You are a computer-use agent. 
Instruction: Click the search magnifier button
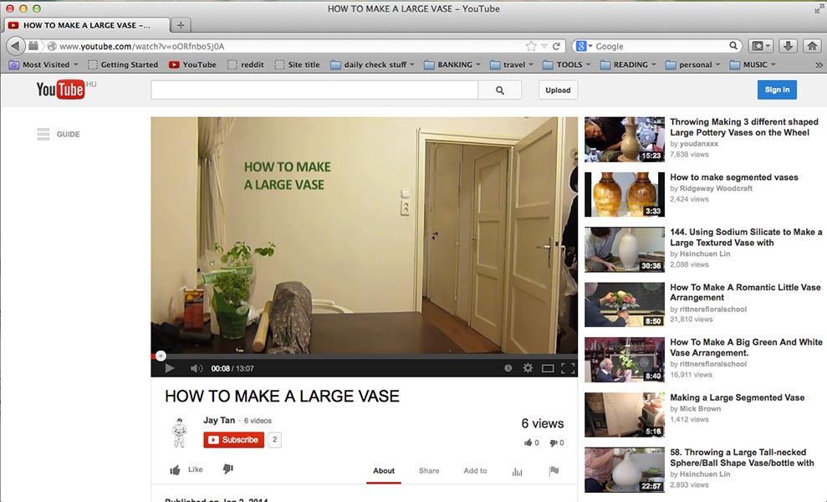click(500, 90)
